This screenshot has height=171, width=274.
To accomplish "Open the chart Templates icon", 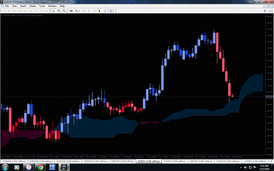I will 112,11.
